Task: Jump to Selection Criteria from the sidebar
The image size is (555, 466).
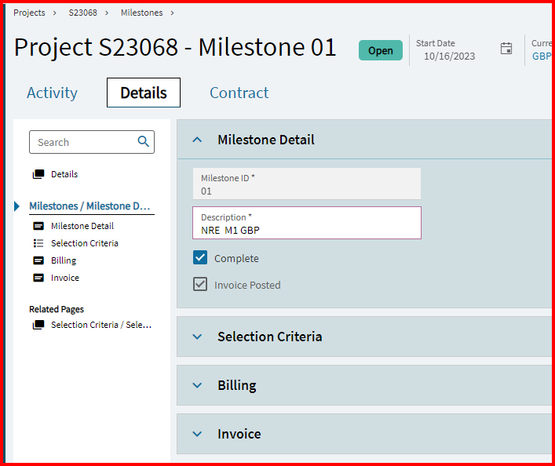Action: click(85, 243)
